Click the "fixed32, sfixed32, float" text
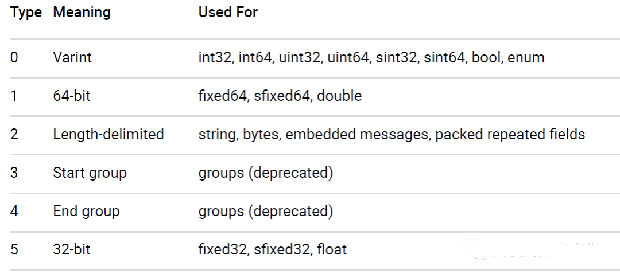Screen dimensions: 620x278 (273, 249)
